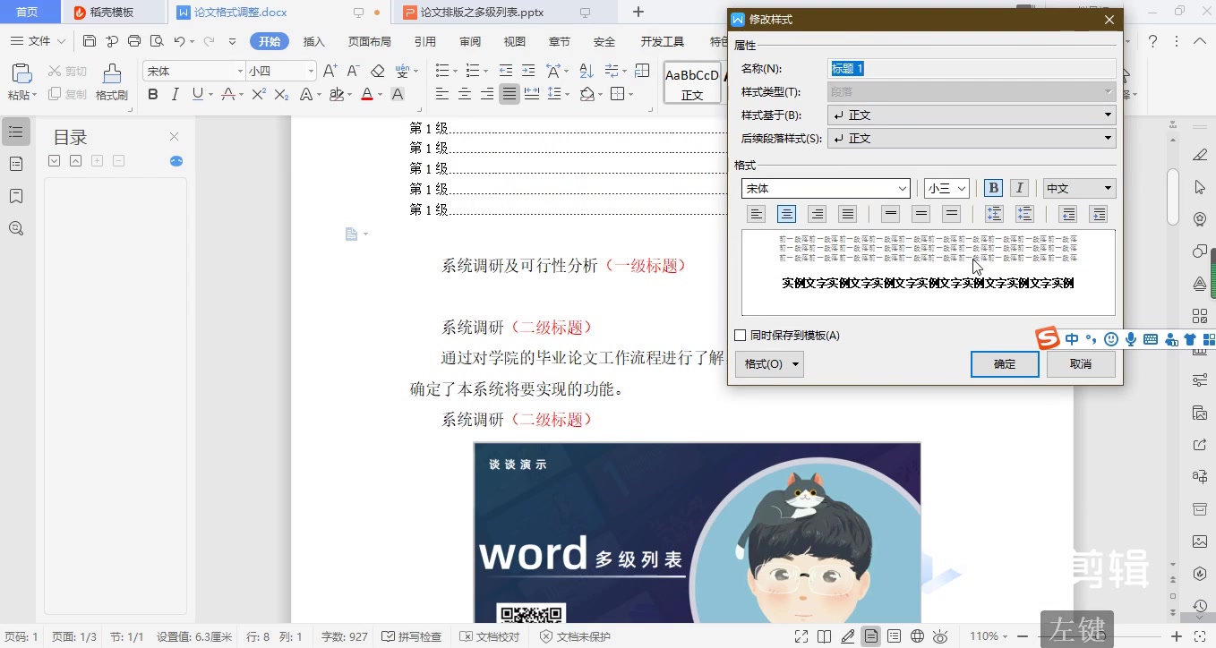Click the 确定 button

(x=1005, y=364)
